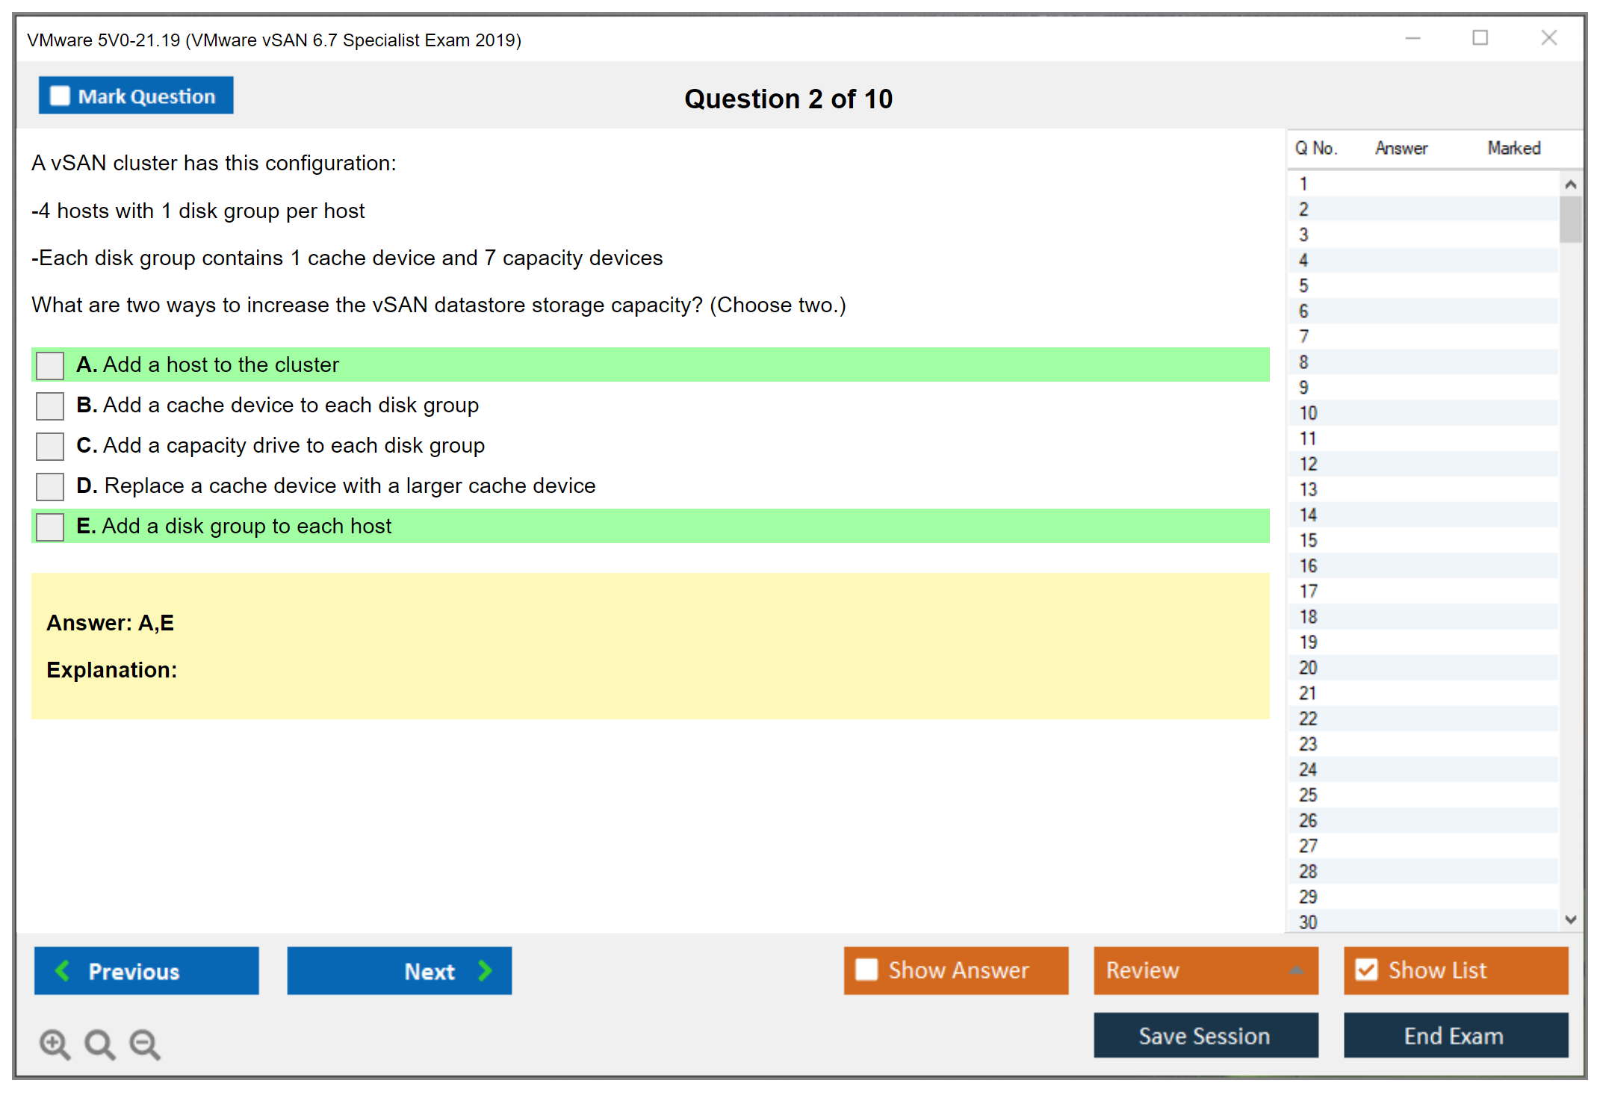Check option A Add a host
The width and height of the screenshot is (1606, 1098).
point(50,365)
